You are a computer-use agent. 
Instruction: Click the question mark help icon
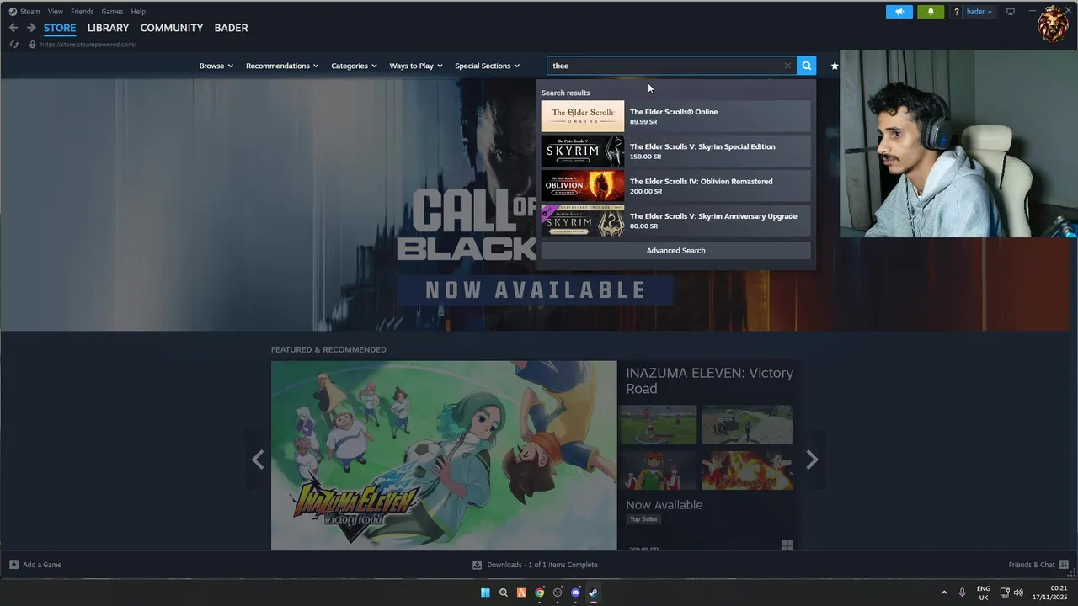(x=956, y=12)
